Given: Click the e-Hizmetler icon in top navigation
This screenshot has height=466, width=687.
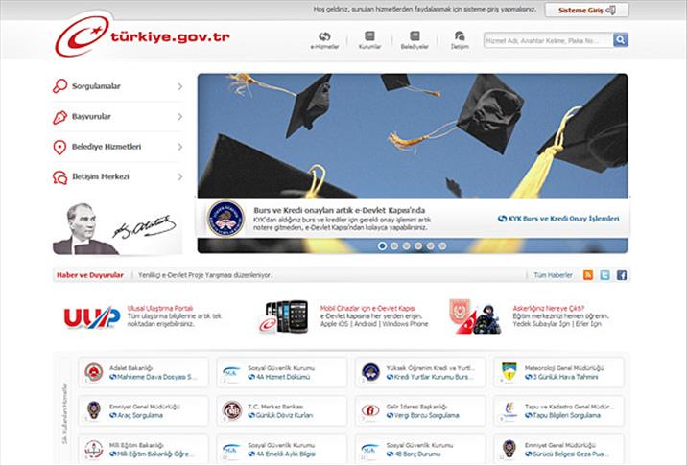Looking at the screenshot, I should pyautogui.click(x=324, y=36).
